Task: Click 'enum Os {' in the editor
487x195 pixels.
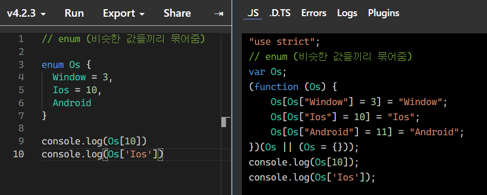Action: point(66,65)
